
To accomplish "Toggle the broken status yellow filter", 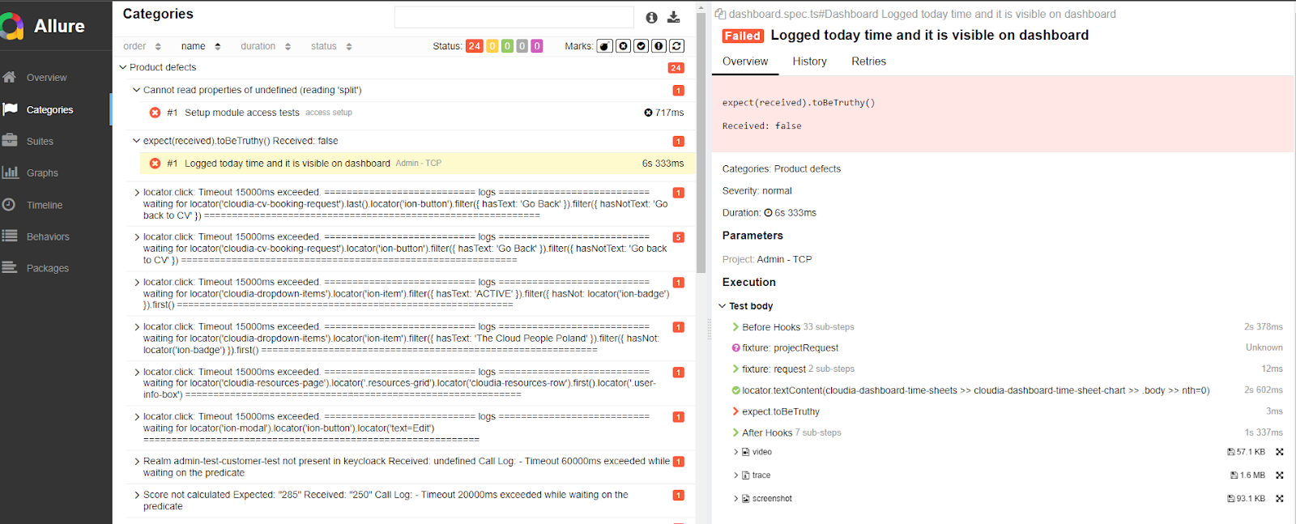I will [492, 46].
